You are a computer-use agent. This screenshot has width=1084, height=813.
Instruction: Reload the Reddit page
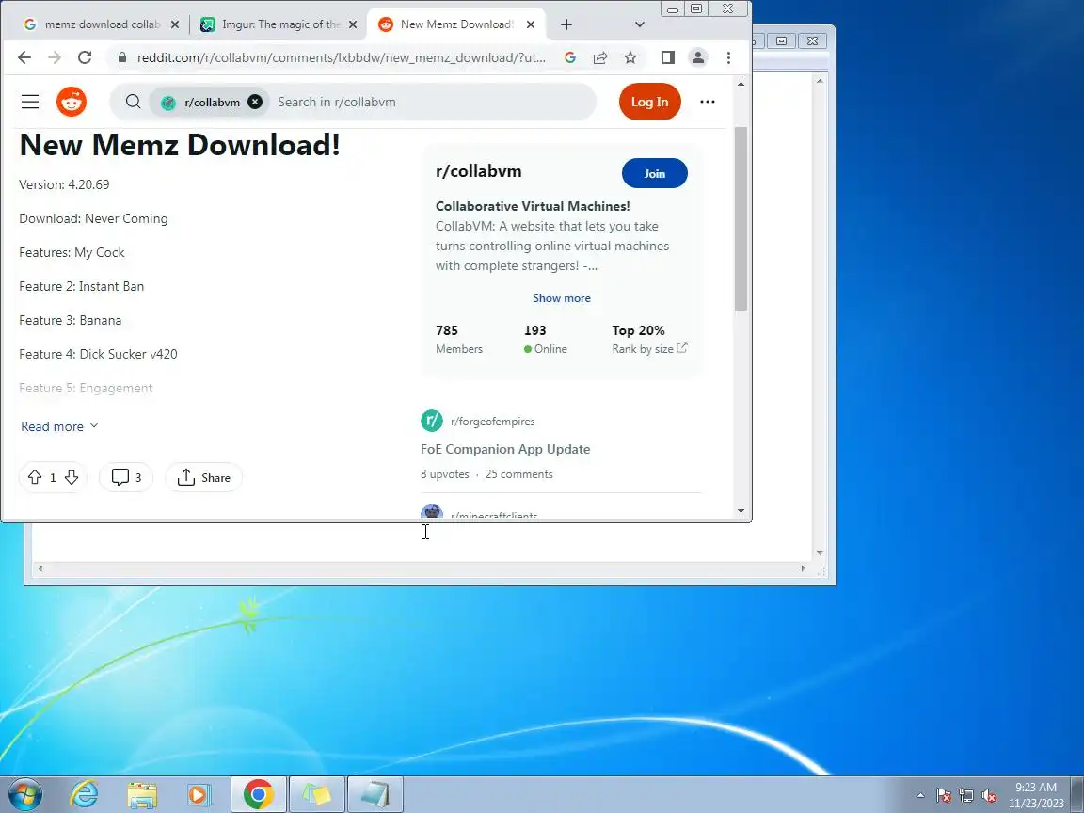(x=85, y=57)
